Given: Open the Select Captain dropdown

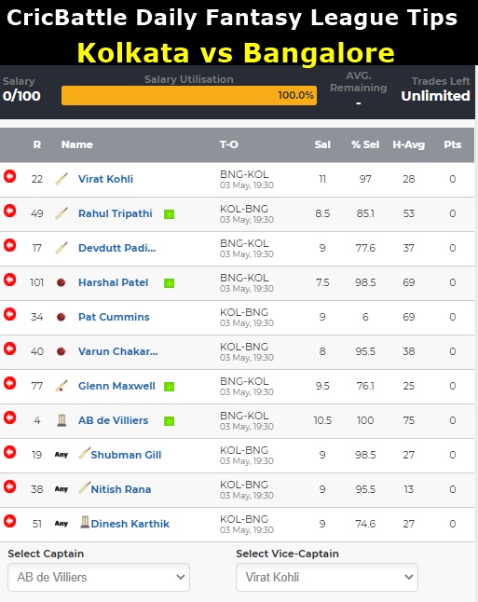Looking at the screenshot, I should coord(99,577).
